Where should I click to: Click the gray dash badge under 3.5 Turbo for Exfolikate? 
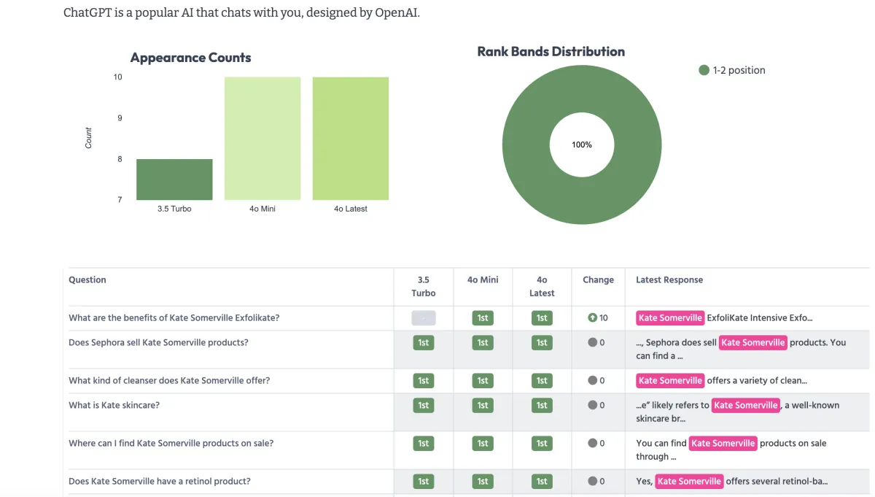coord(424,317)
